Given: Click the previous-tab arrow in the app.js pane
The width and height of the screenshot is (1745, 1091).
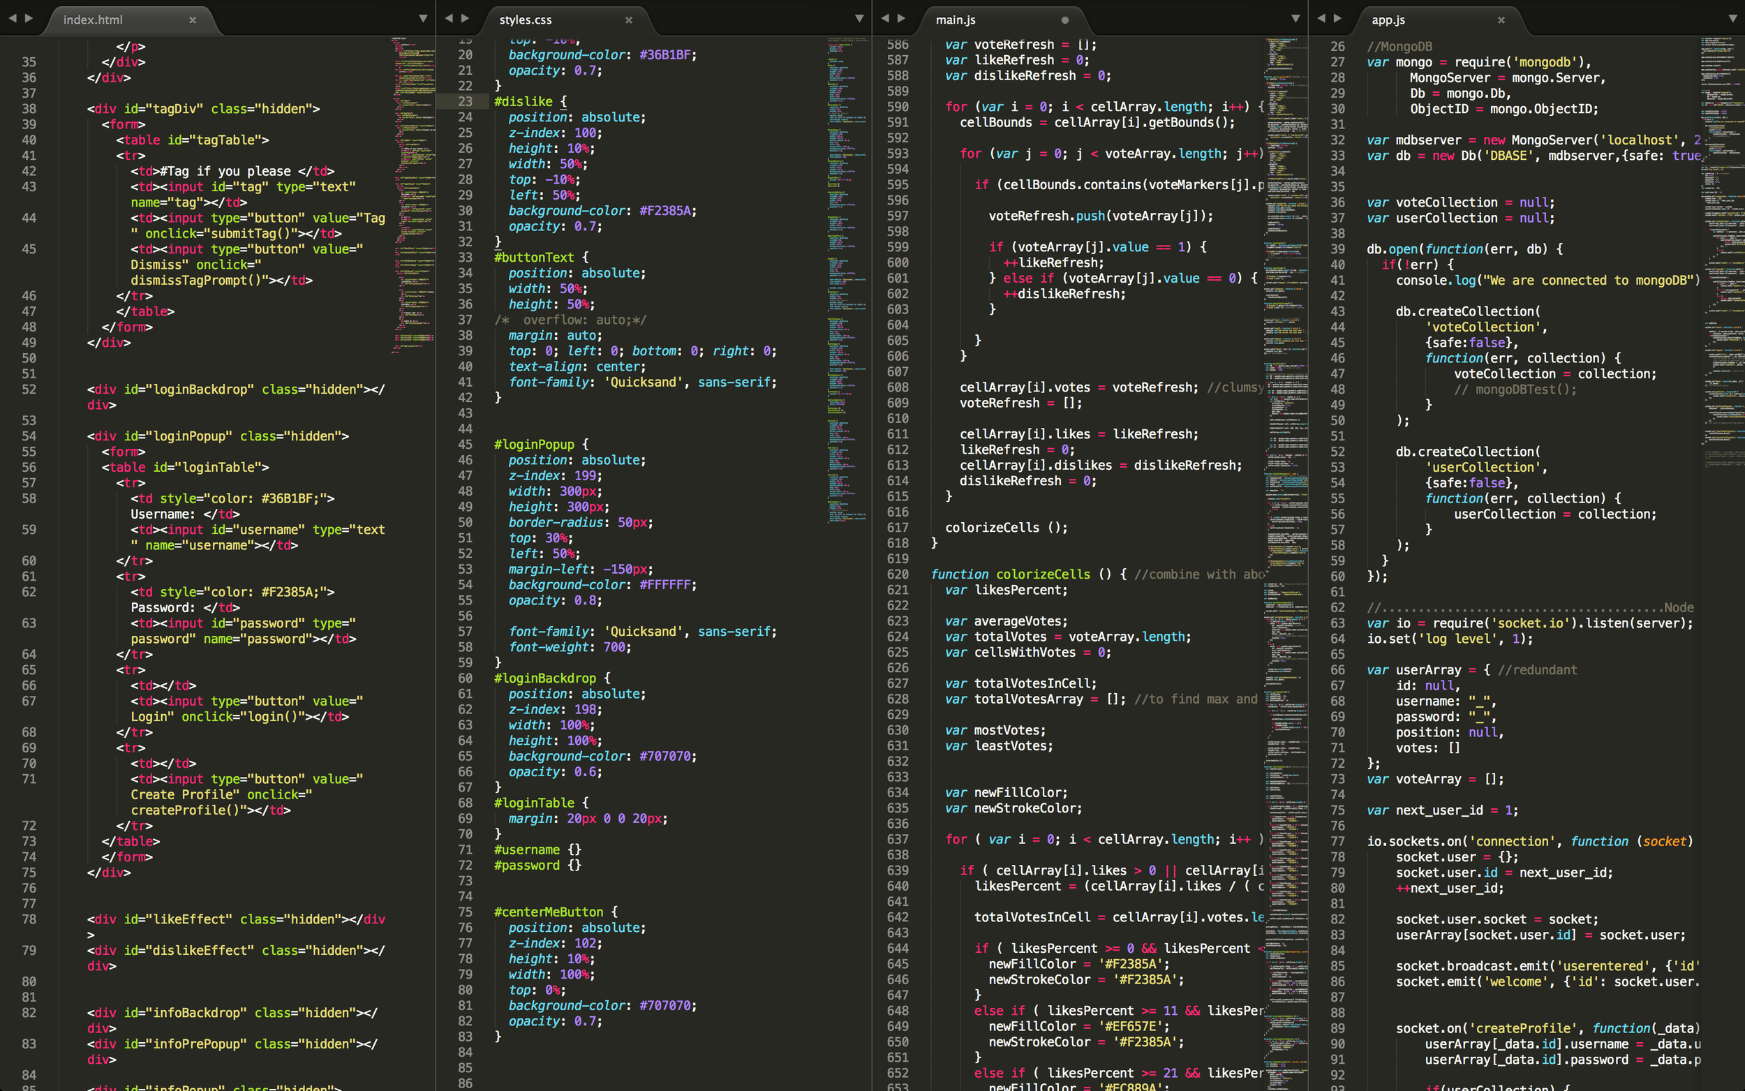Looking at the screenshot, I should (1321, 18).
